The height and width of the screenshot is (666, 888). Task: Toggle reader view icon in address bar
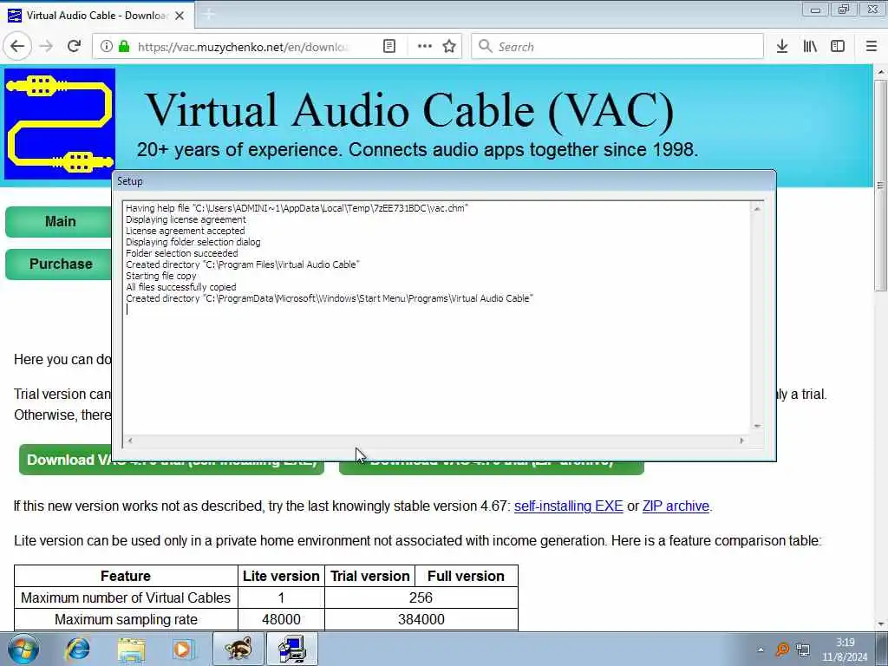click(389, 47)
